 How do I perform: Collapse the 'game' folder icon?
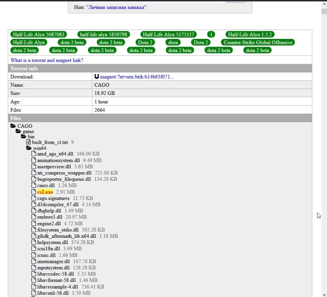tap(18, 131)
